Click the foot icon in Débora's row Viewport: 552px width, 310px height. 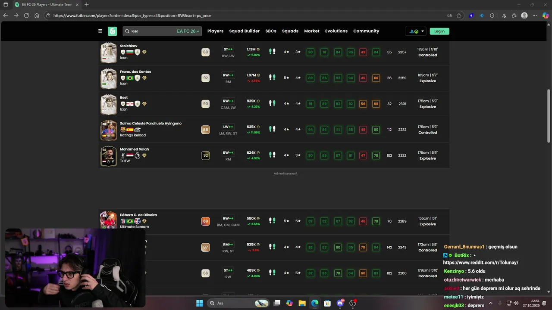coord(272,221)
